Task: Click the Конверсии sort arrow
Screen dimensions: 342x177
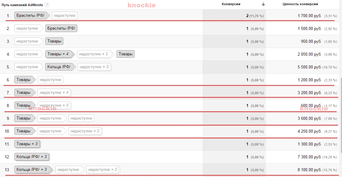Action: [x=263, y=4]
